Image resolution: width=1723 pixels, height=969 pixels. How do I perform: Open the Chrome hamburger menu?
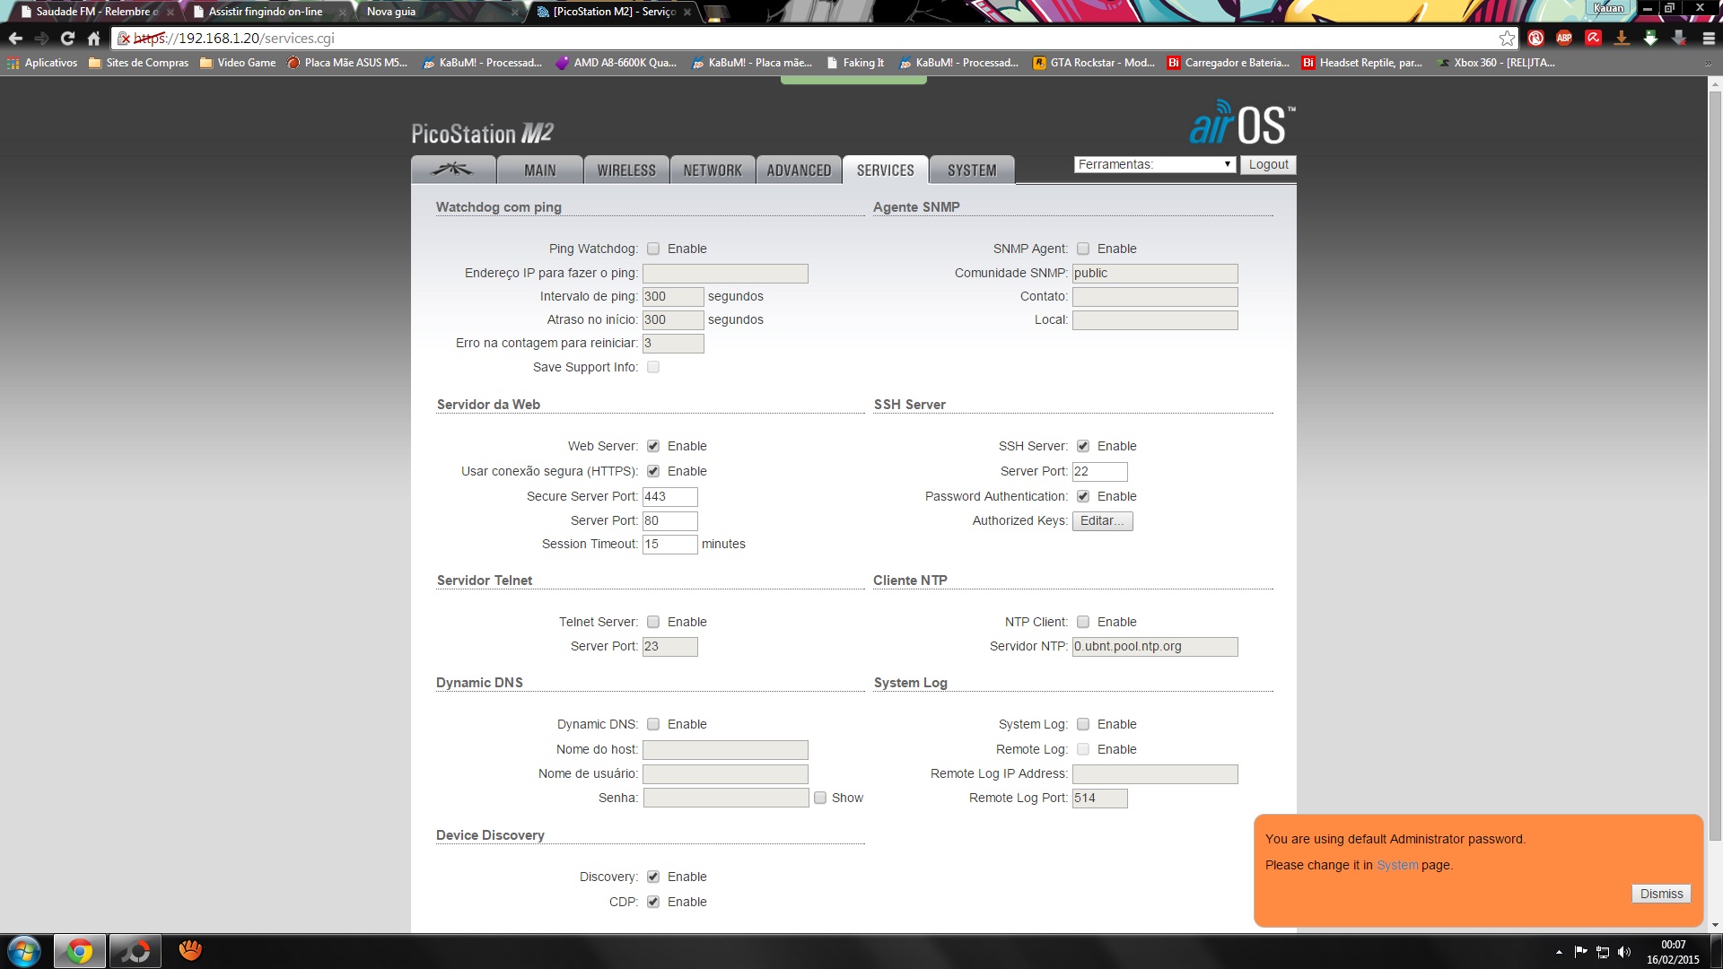[1708, 38]
